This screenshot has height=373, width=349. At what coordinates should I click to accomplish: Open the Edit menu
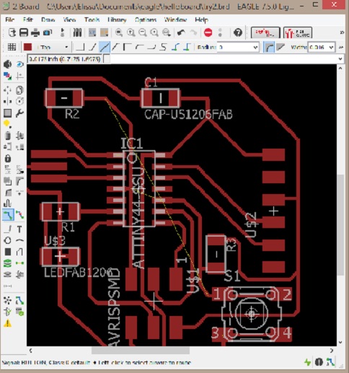point(27,19)
